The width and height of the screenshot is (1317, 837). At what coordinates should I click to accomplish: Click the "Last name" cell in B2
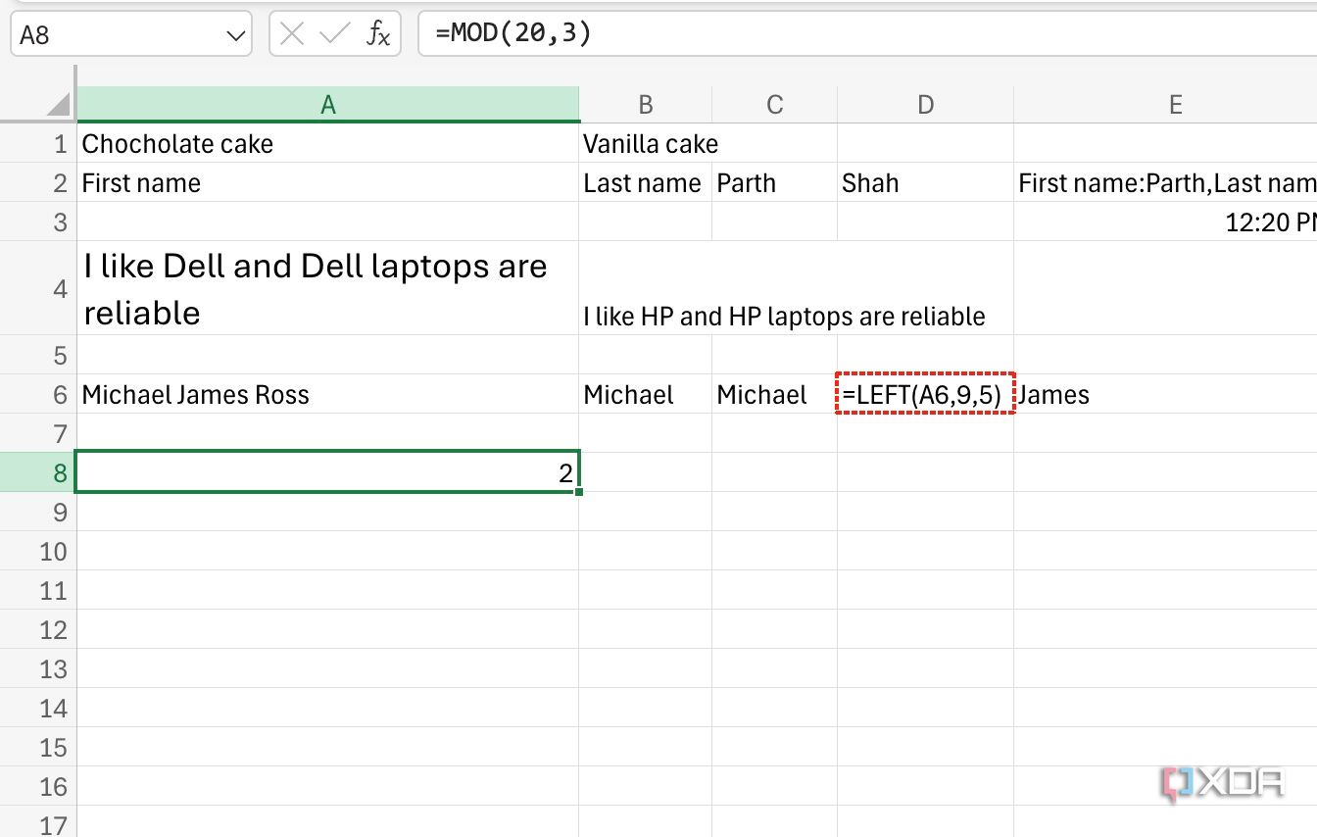click(646, 183)
